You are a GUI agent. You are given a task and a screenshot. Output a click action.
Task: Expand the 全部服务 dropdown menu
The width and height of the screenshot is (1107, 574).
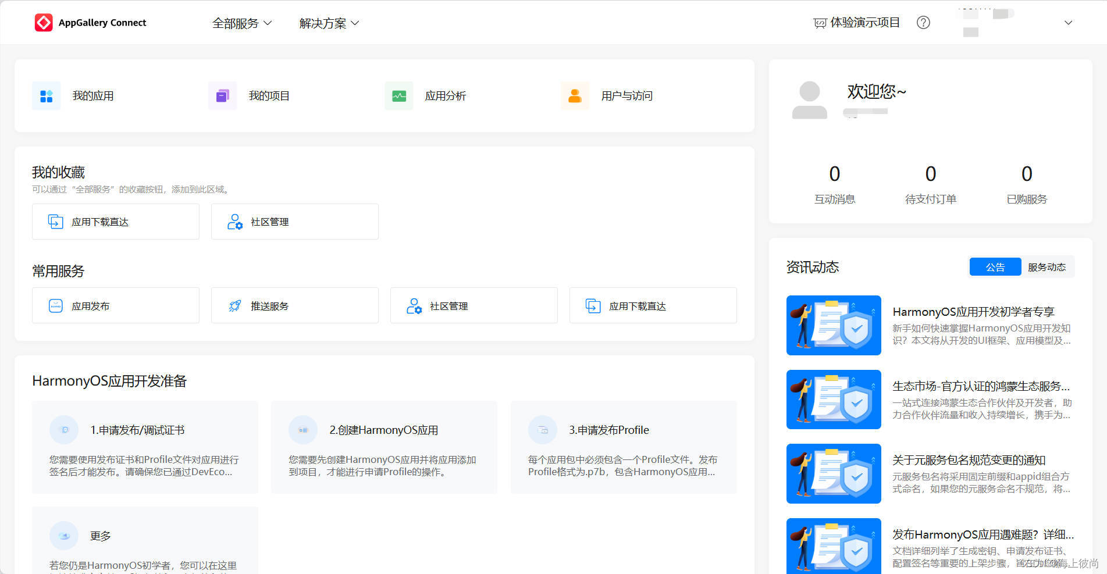pos(242,23)
